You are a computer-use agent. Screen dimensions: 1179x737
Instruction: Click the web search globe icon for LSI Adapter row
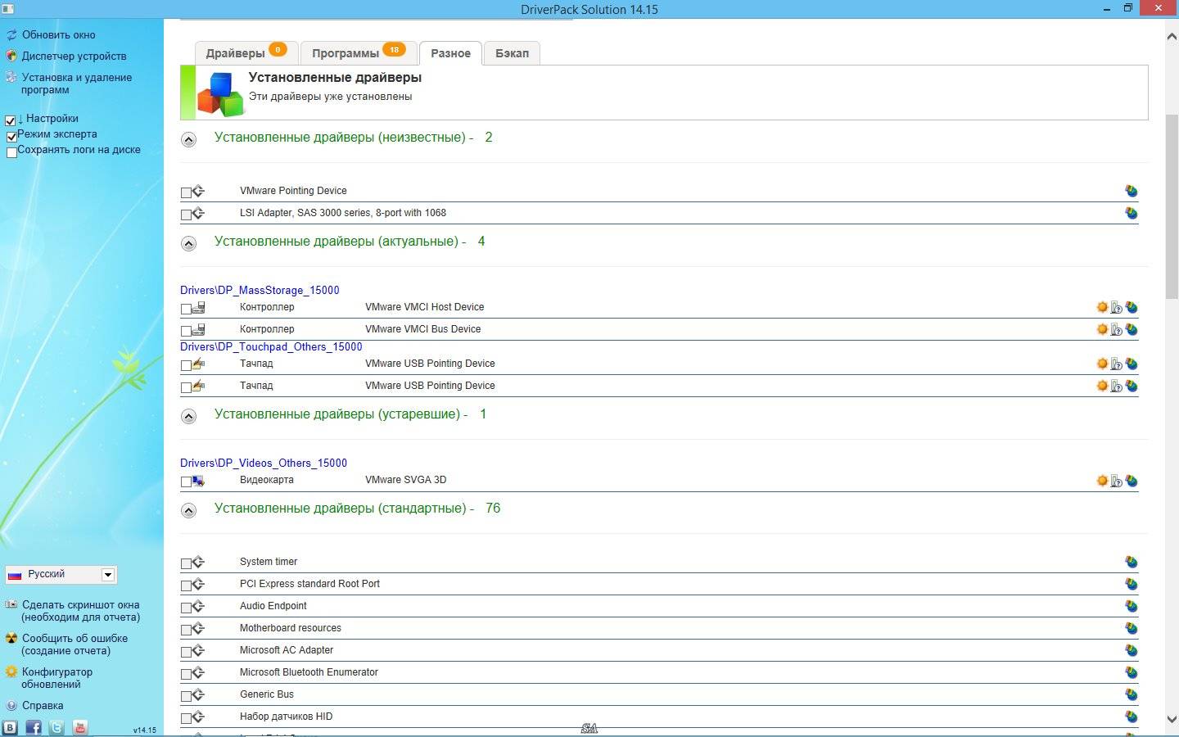click(x=1132, y=213)
